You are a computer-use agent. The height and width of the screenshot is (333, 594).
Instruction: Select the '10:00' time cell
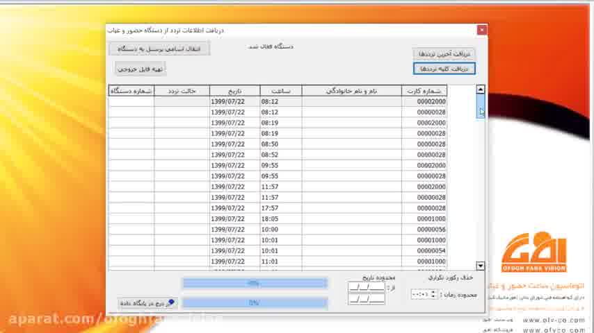coord(281,230)
